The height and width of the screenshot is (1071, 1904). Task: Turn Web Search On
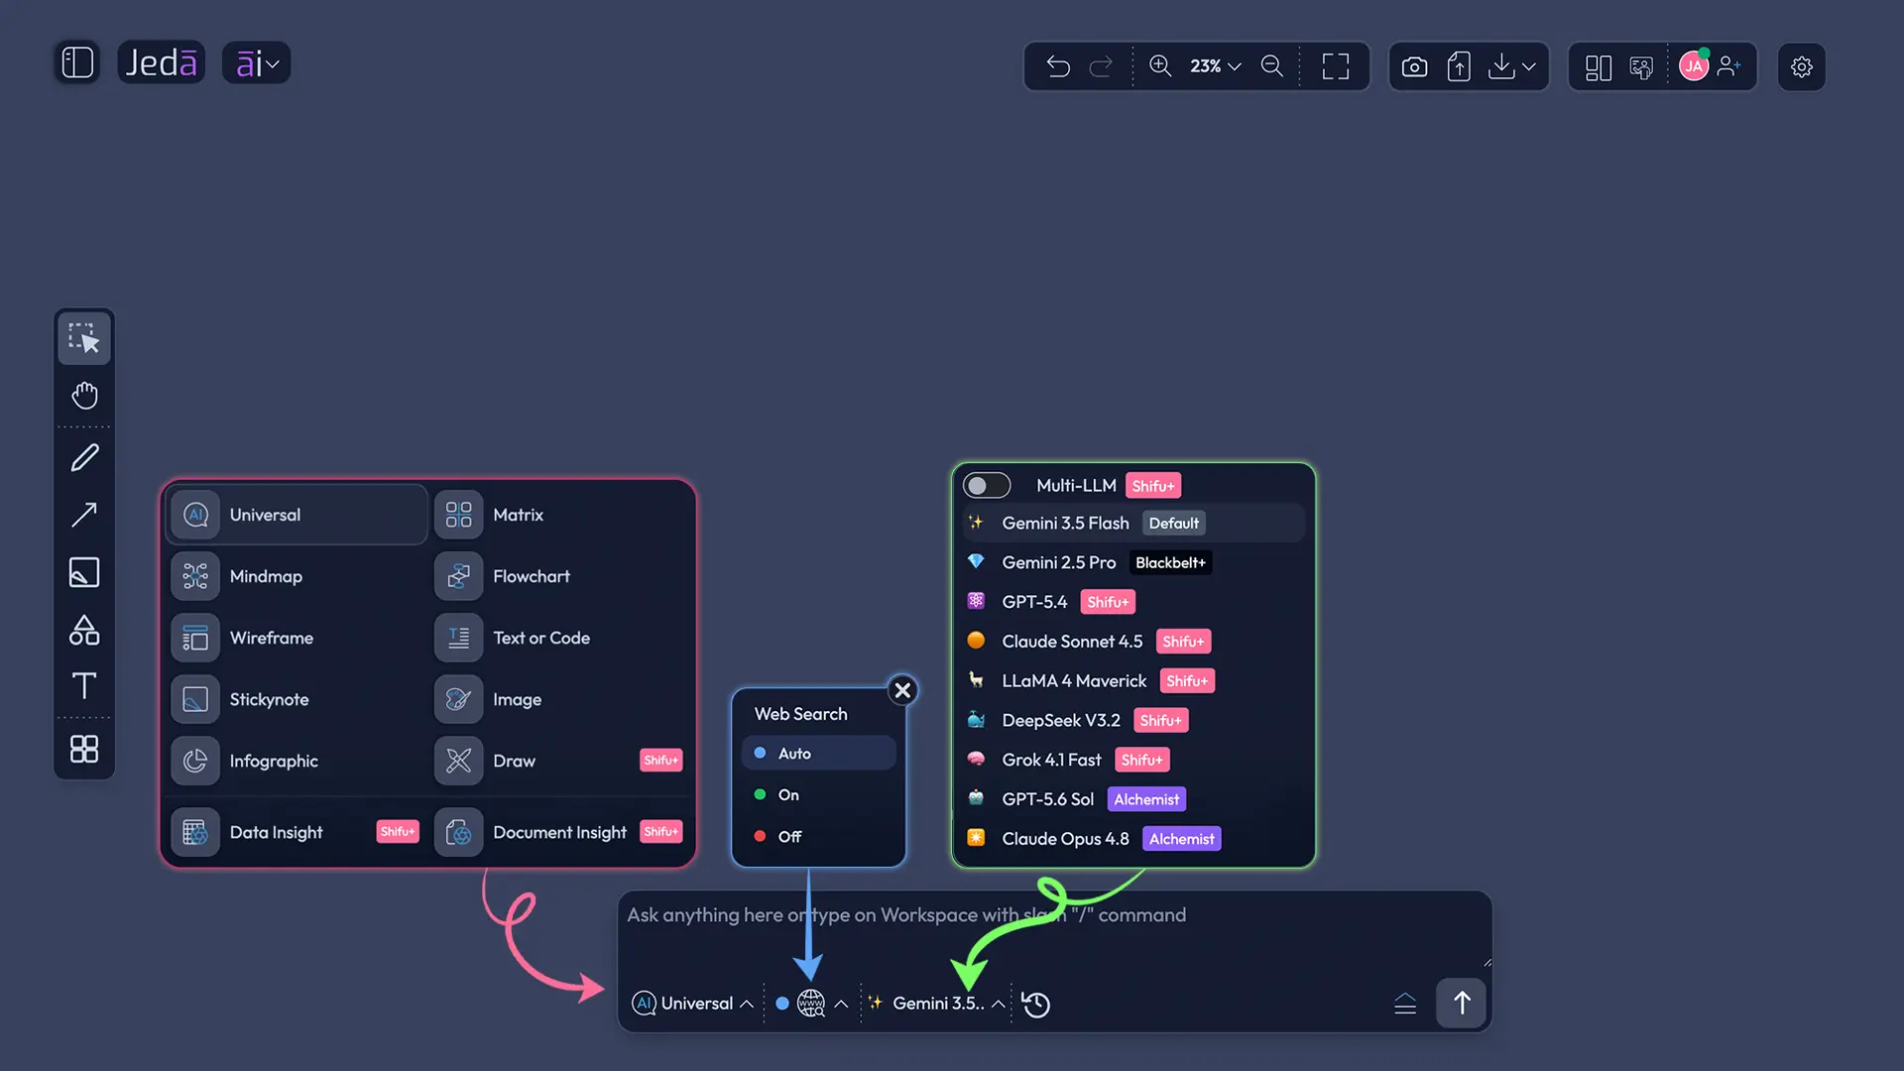point(818,794)
